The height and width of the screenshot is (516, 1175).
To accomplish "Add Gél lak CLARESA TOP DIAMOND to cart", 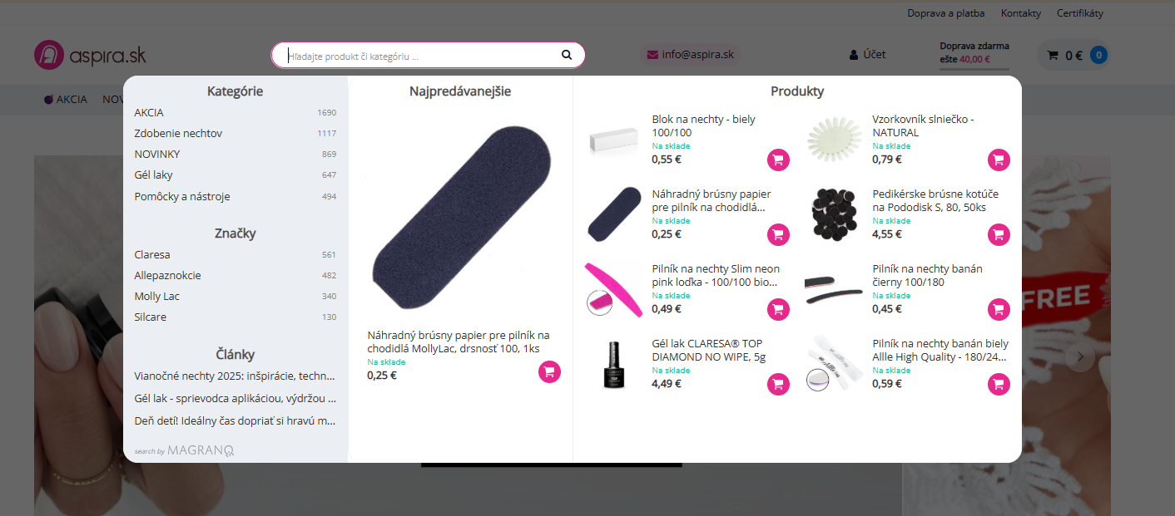I will 778,384.
